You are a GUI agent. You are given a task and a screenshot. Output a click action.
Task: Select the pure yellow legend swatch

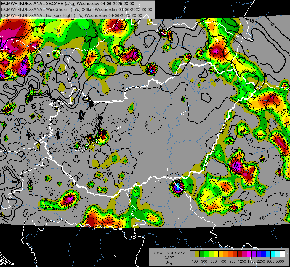click(216, 254)
